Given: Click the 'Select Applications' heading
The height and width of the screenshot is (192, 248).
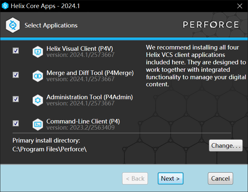Looking at the screenshot, I should (51, 26).
